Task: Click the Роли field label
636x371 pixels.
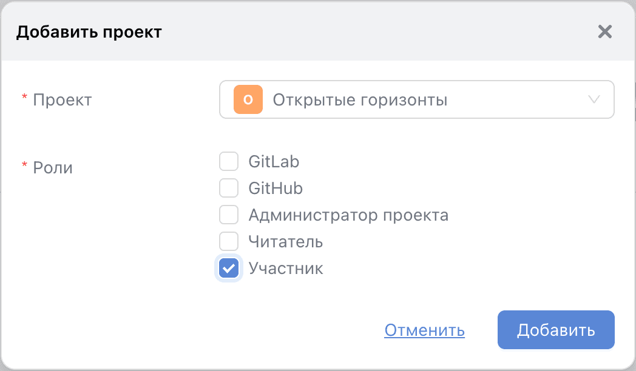Action: coord(53,167)
